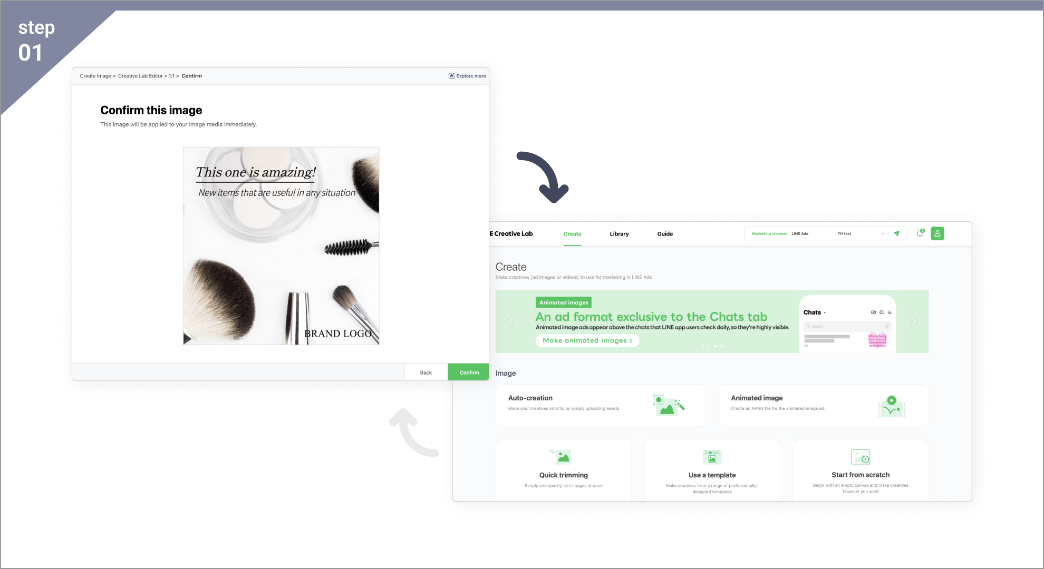
Task: Click Make animated images button
Action: click(587, 340)
